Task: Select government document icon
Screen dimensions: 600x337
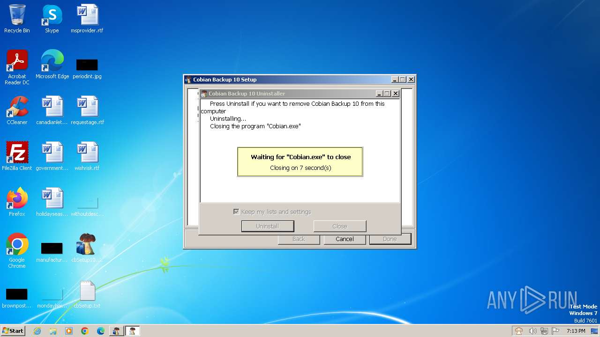Action: [52, 156]
